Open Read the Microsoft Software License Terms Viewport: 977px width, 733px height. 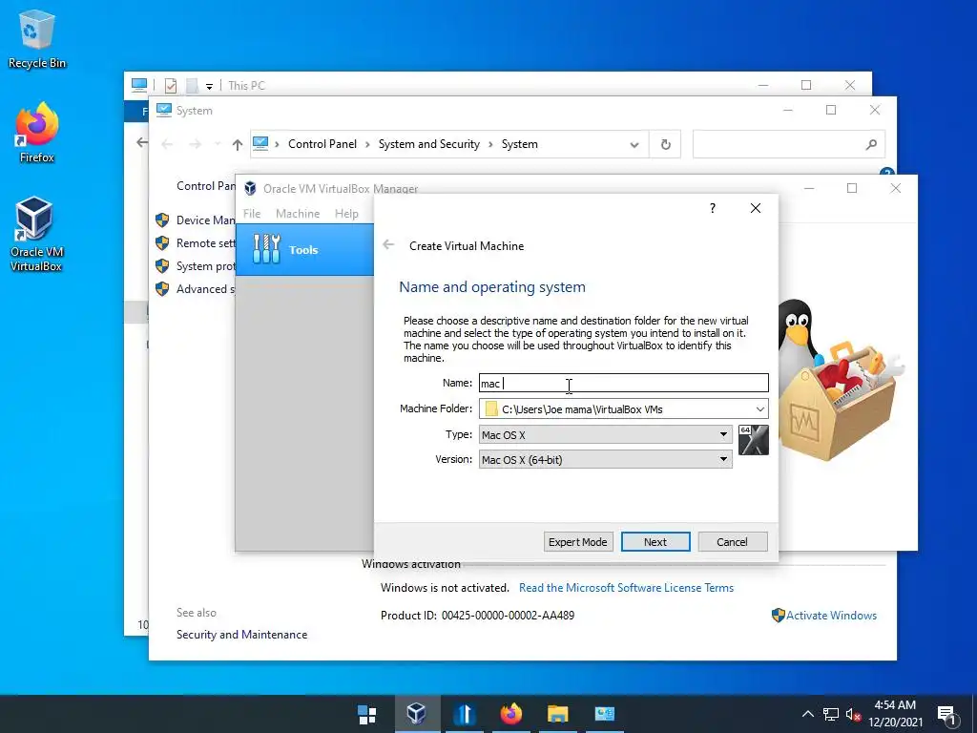click(626, 588)
